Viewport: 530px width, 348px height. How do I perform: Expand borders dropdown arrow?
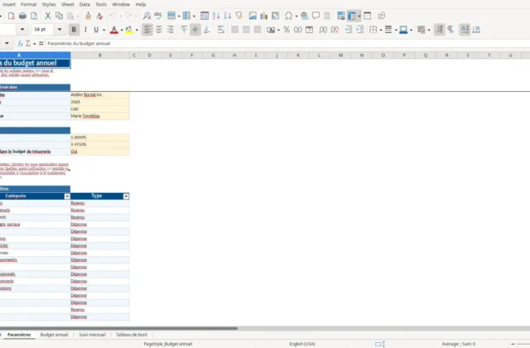point(381,30)
